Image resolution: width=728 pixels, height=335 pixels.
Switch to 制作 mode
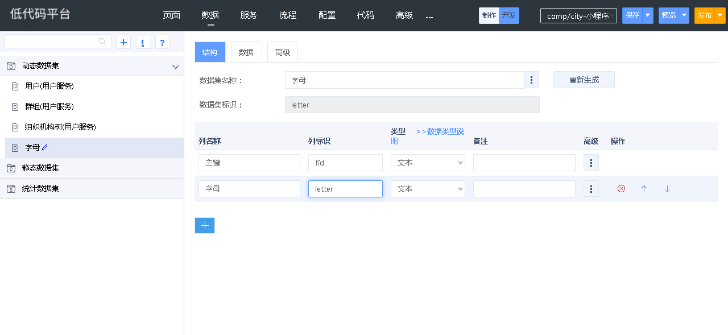(489, 16)
